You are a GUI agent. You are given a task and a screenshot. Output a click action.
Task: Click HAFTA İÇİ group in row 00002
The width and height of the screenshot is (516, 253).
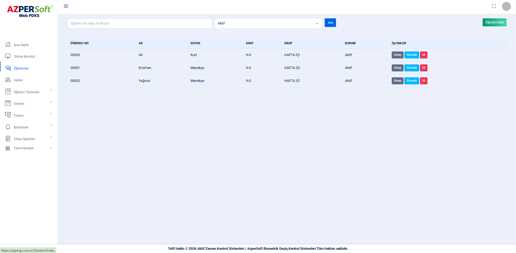click(x=292, y=81)
